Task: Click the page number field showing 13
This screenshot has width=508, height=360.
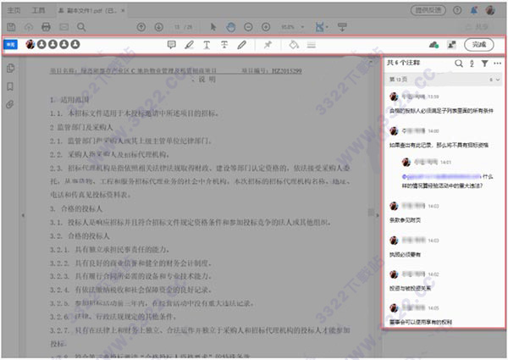Action: pos(177,27)
